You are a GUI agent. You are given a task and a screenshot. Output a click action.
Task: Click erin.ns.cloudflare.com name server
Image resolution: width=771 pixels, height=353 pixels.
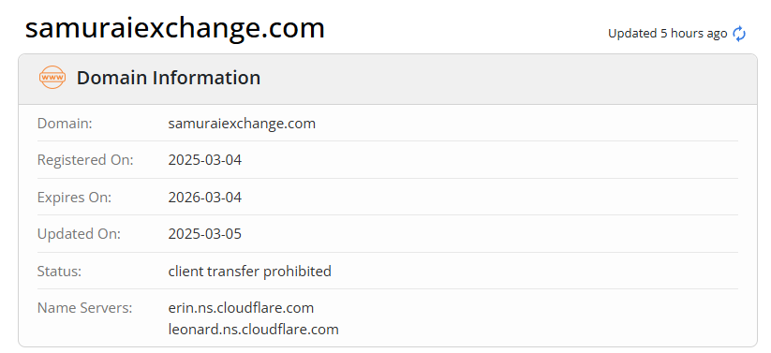pos(241,308)
